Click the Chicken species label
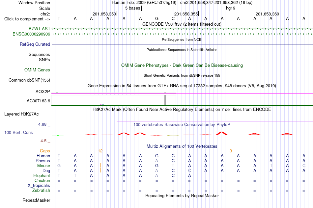 click(x=42, y=180)
